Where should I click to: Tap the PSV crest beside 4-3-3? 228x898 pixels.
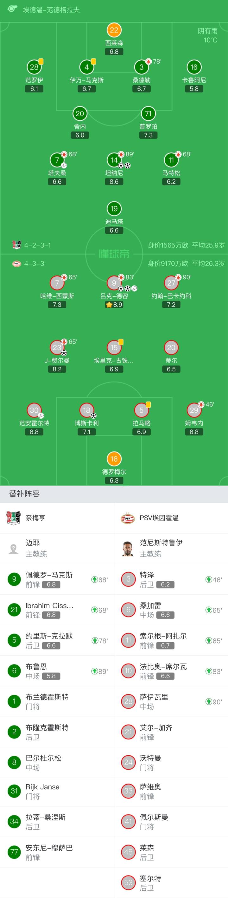(x=16, y=264)
